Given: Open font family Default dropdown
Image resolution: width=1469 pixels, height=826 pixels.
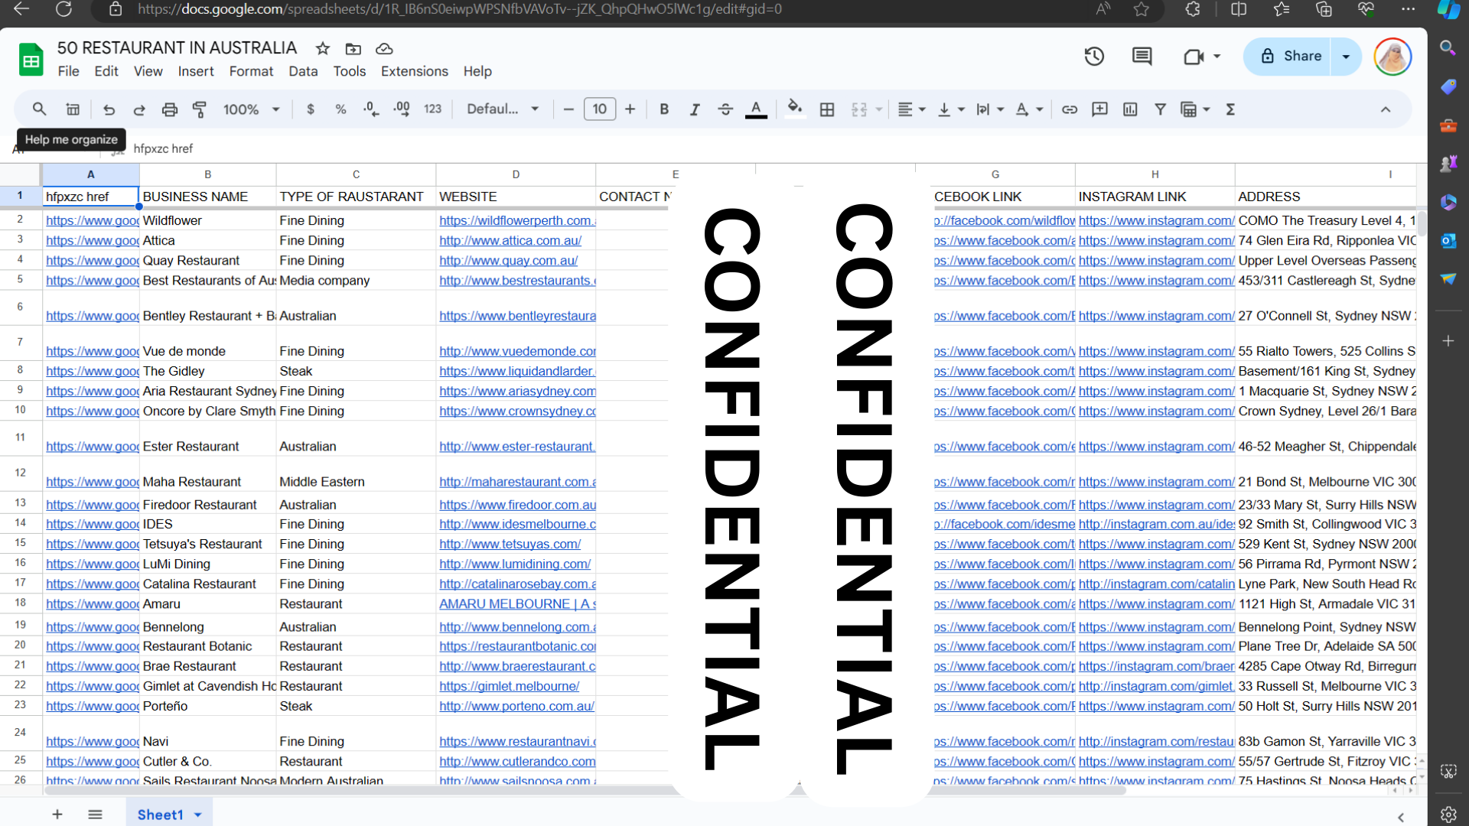Looking at the screenshot, I should 503,109.
